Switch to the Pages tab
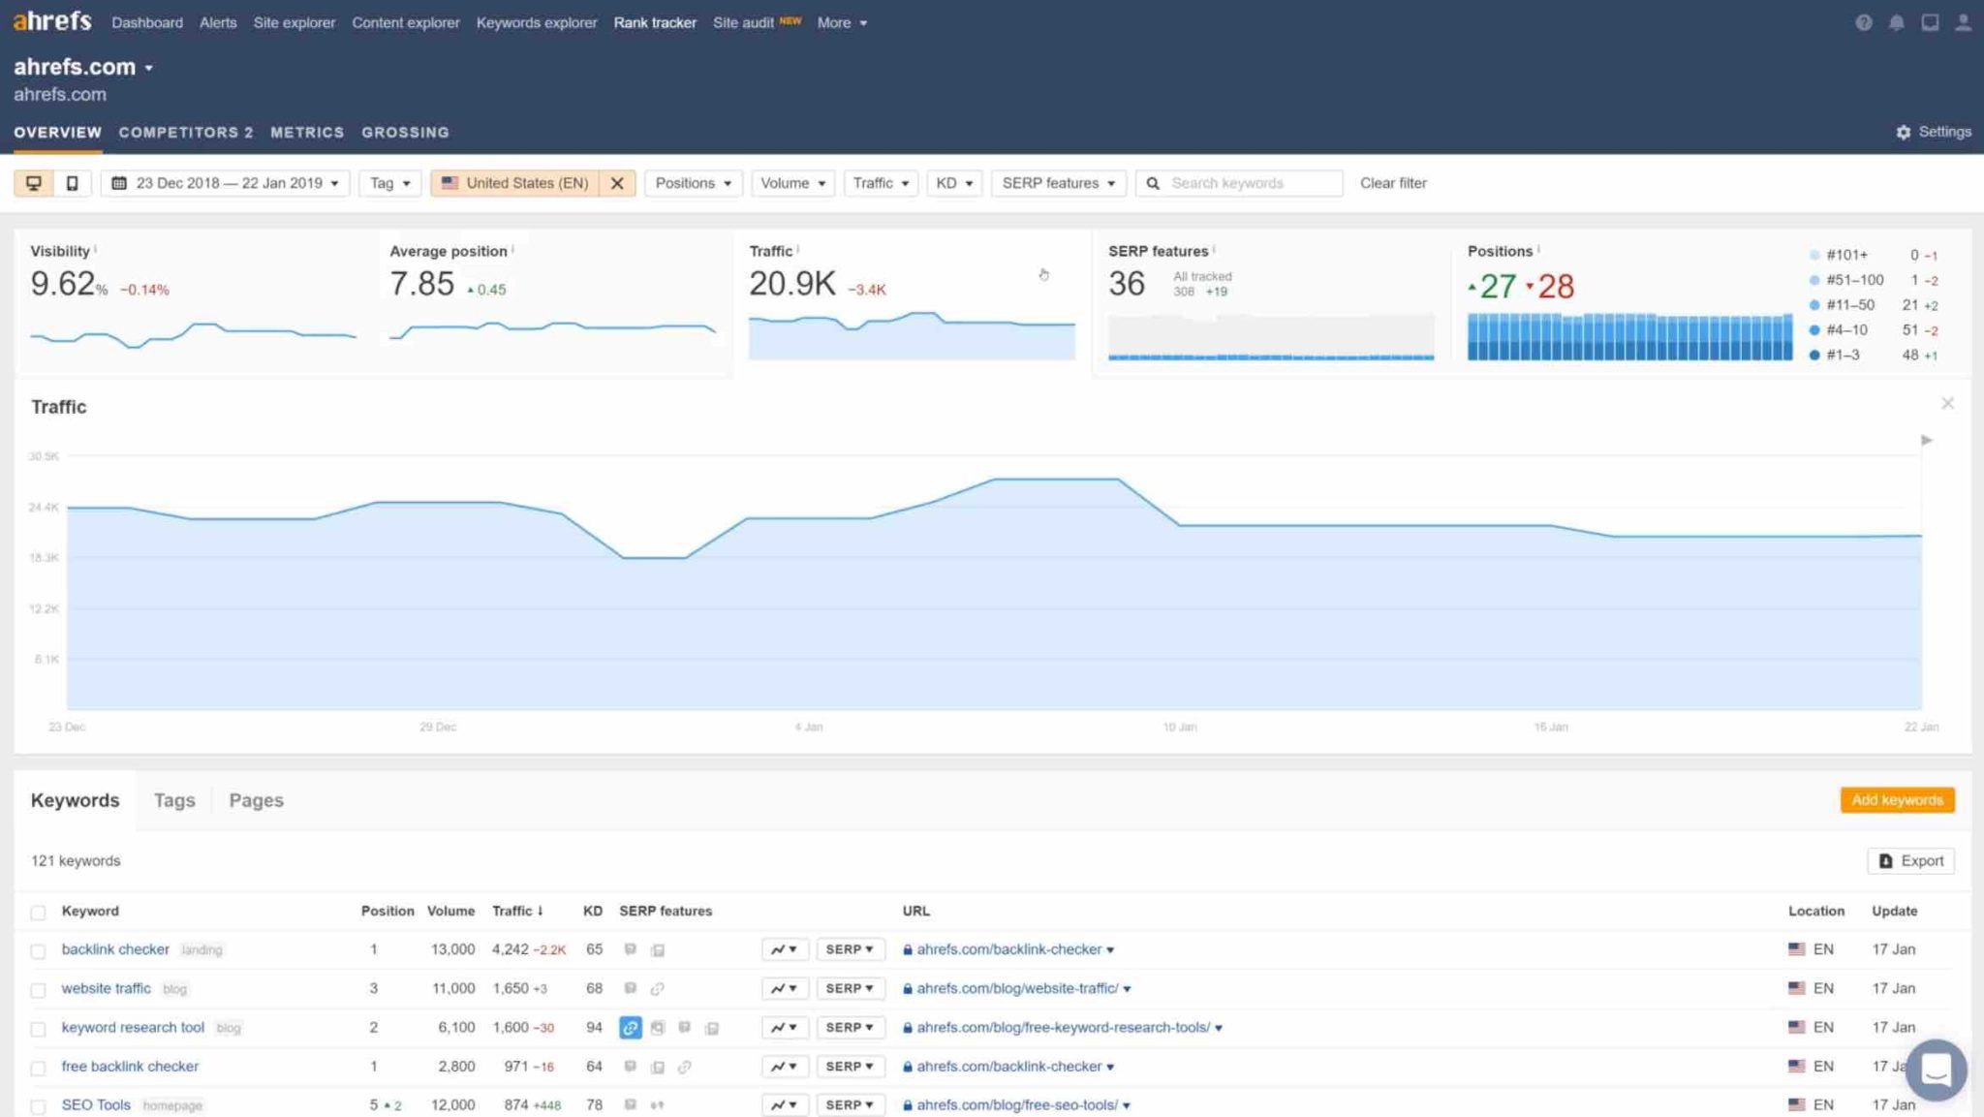The image size is (1984, 1117). click(256, 800)
